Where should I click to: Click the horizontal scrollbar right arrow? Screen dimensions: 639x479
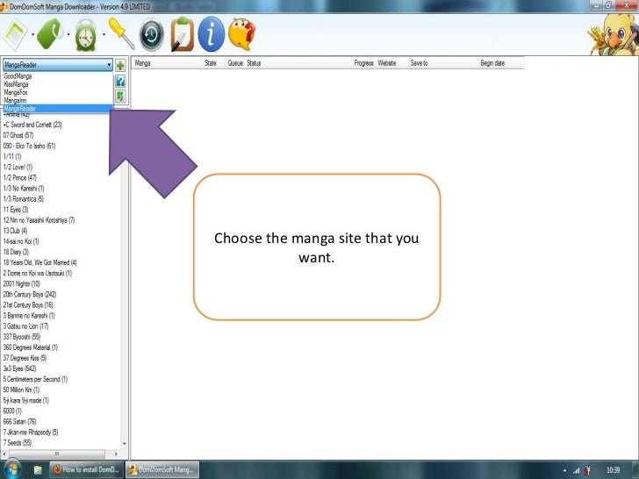coord(116,454)
